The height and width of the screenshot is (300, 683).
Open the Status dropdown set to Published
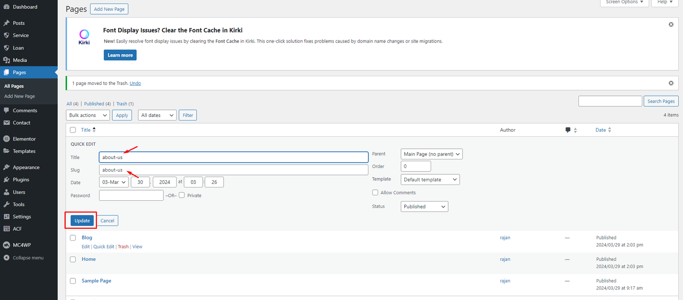(x=424, y=207)
